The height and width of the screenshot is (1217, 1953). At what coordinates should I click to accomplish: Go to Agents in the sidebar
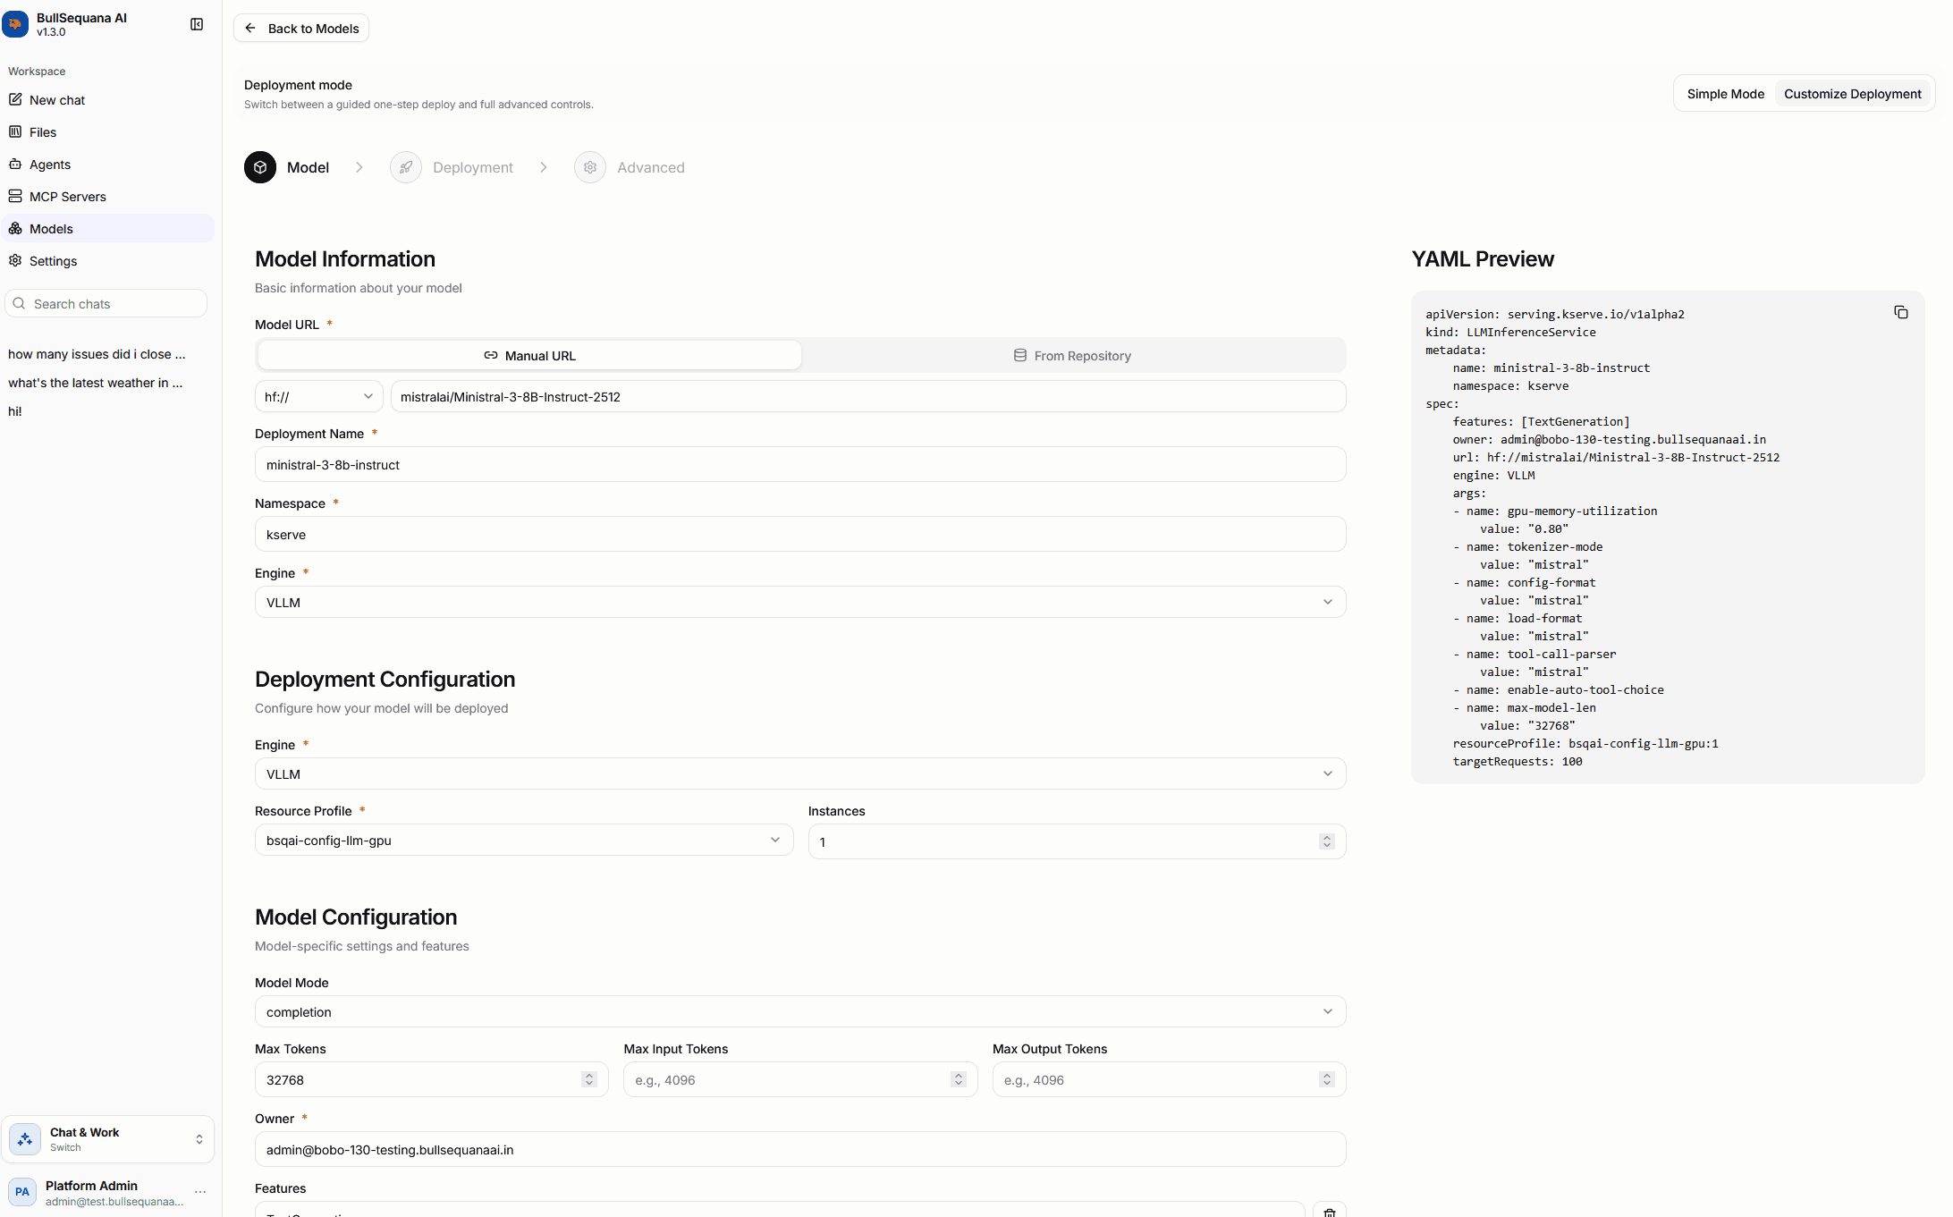[108, 165]
